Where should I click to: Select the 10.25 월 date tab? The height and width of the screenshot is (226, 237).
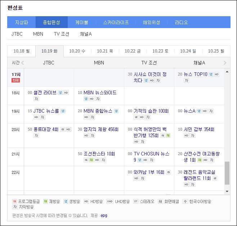(216, 51)
